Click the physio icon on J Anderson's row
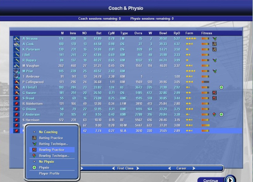The width and height of the screenshot is (253, 182). [x=221, y=114]
